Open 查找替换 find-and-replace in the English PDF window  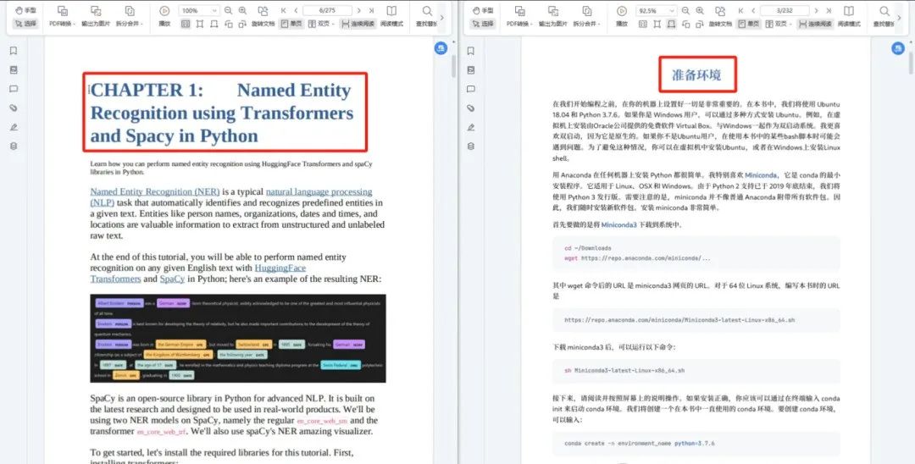click(426, 16)
